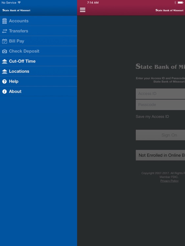This screenshot has width=185, height=246.
Task: Tap the Sign On button
Action: (x=160, y=135)
